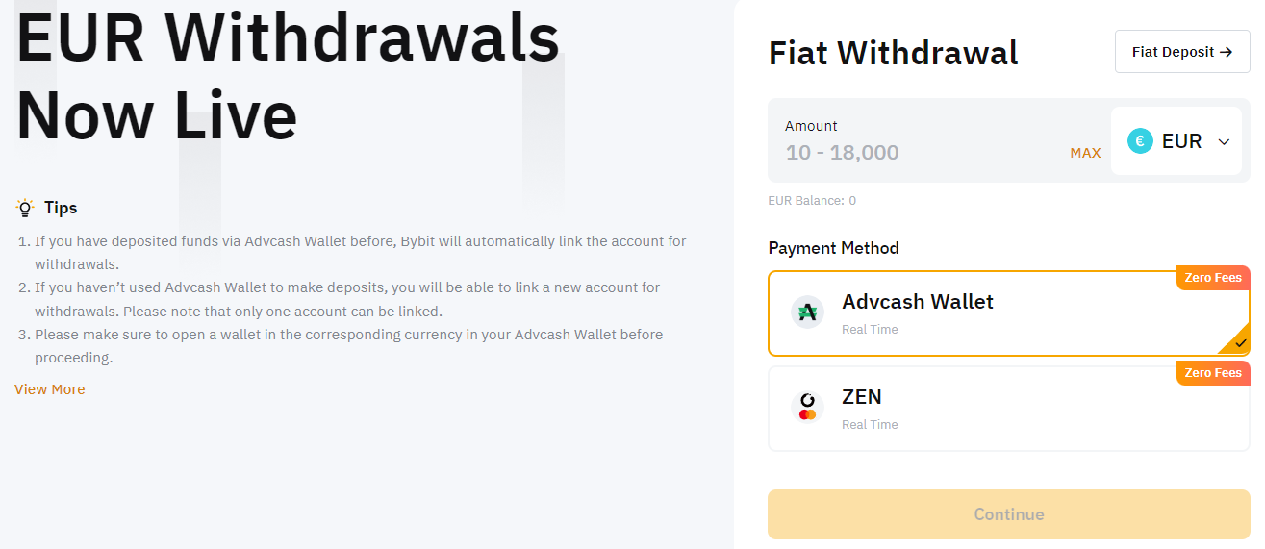This screenshot has width=1265, height=549.
Task: Select ZEN payment method
Action: tap(1009, 409)
